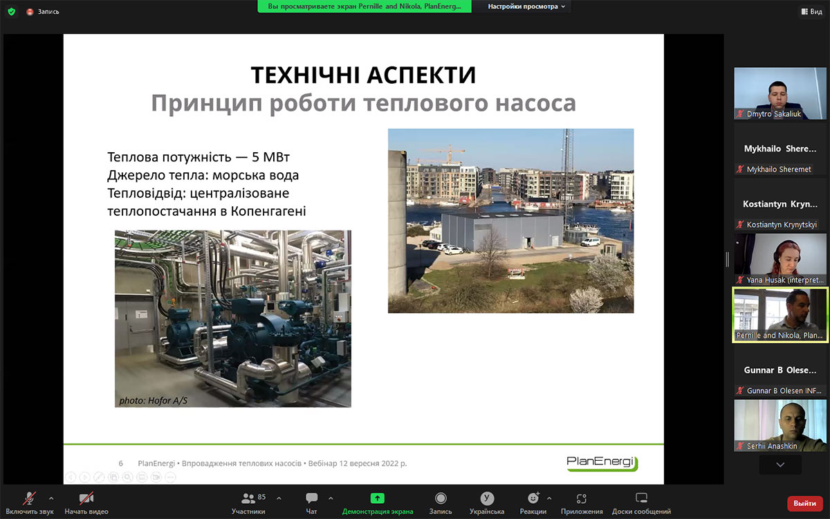Select Mykhailo Sheremet participant tile

[780, 149]
